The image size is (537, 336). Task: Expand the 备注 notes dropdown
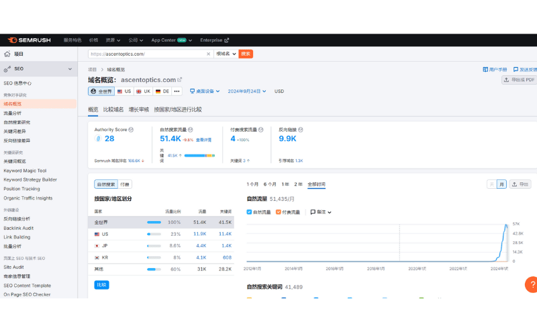point(321,212)
